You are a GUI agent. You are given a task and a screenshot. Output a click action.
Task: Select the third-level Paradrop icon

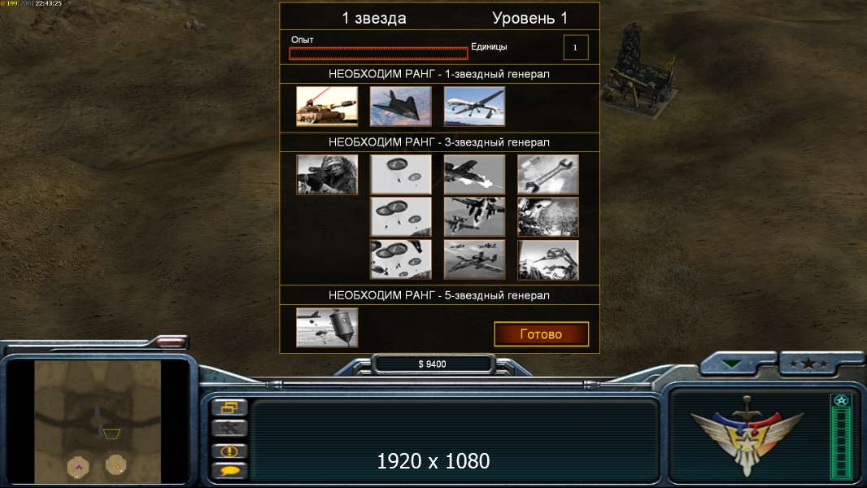[400, 259]
